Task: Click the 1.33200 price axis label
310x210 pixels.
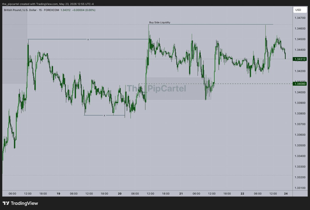Action: (299, 177)
